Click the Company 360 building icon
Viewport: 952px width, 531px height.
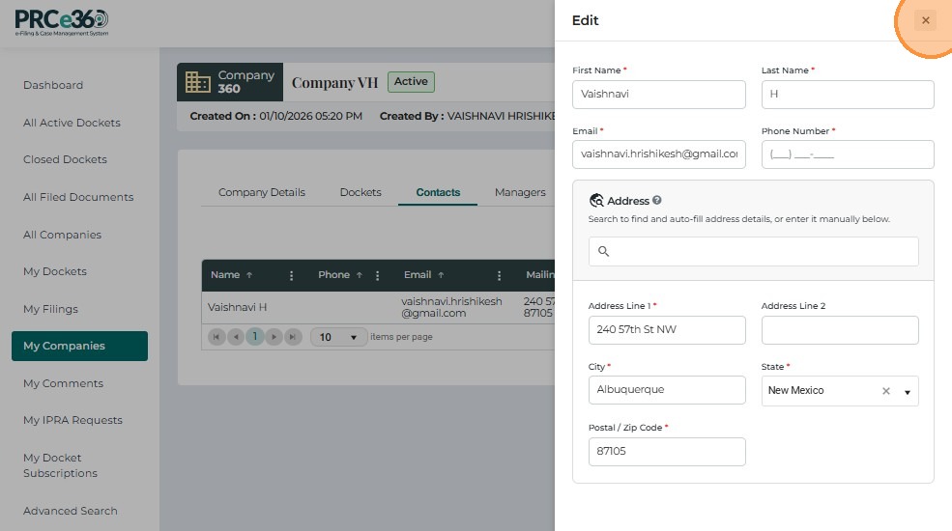pos(198,82)
